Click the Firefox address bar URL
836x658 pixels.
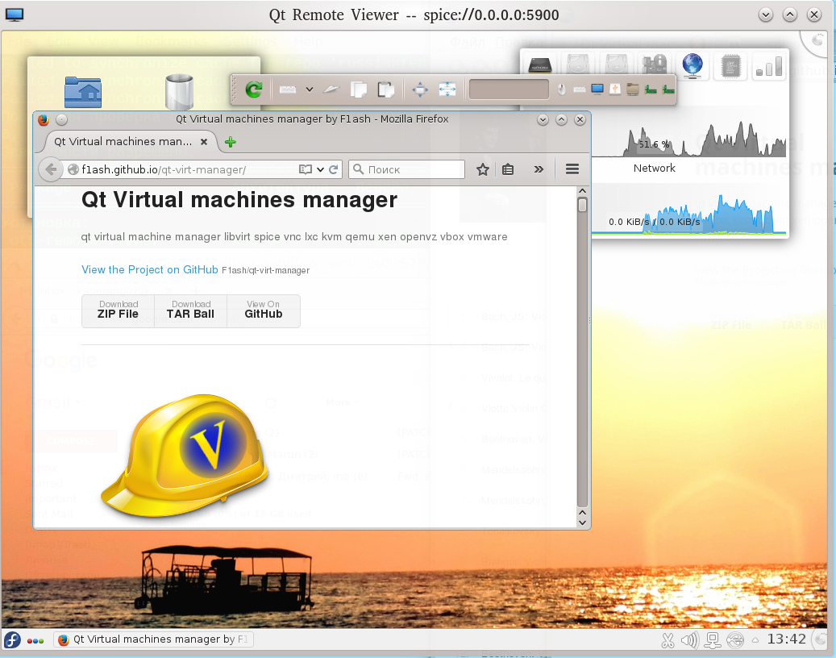[164, 169]
